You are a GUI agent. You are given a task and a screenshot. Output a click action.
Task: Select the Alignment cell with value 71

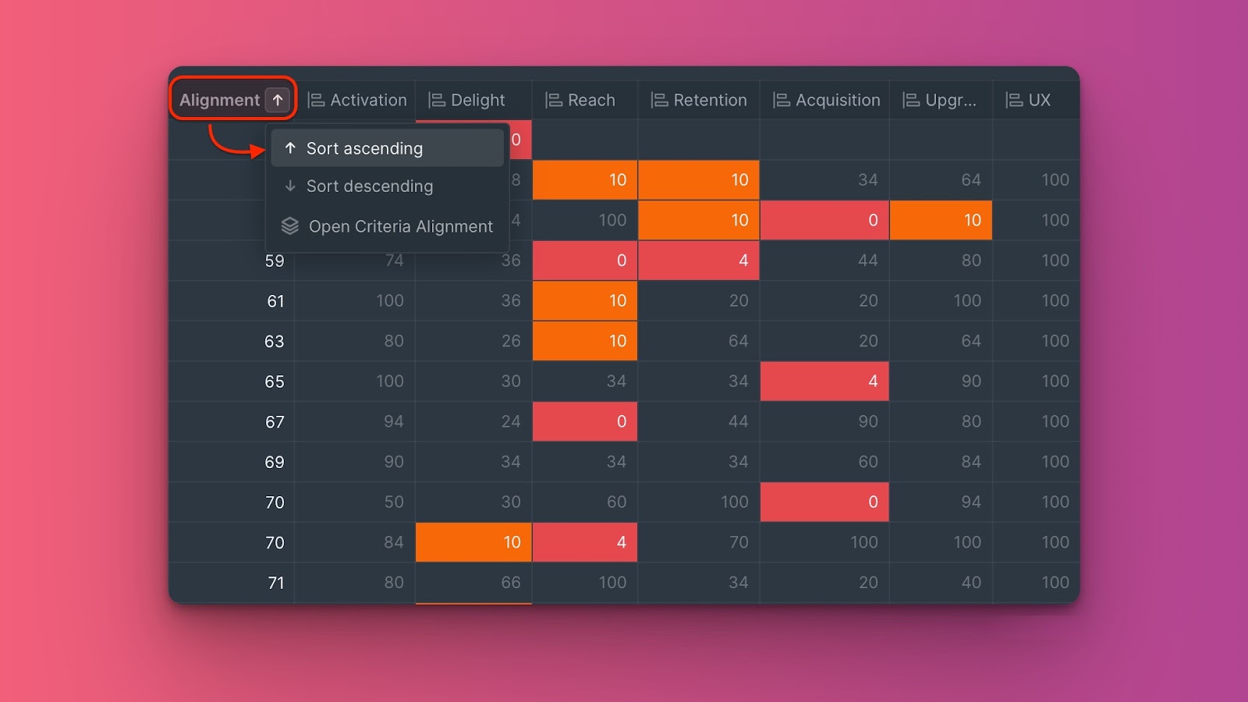[x=275, y=583]
